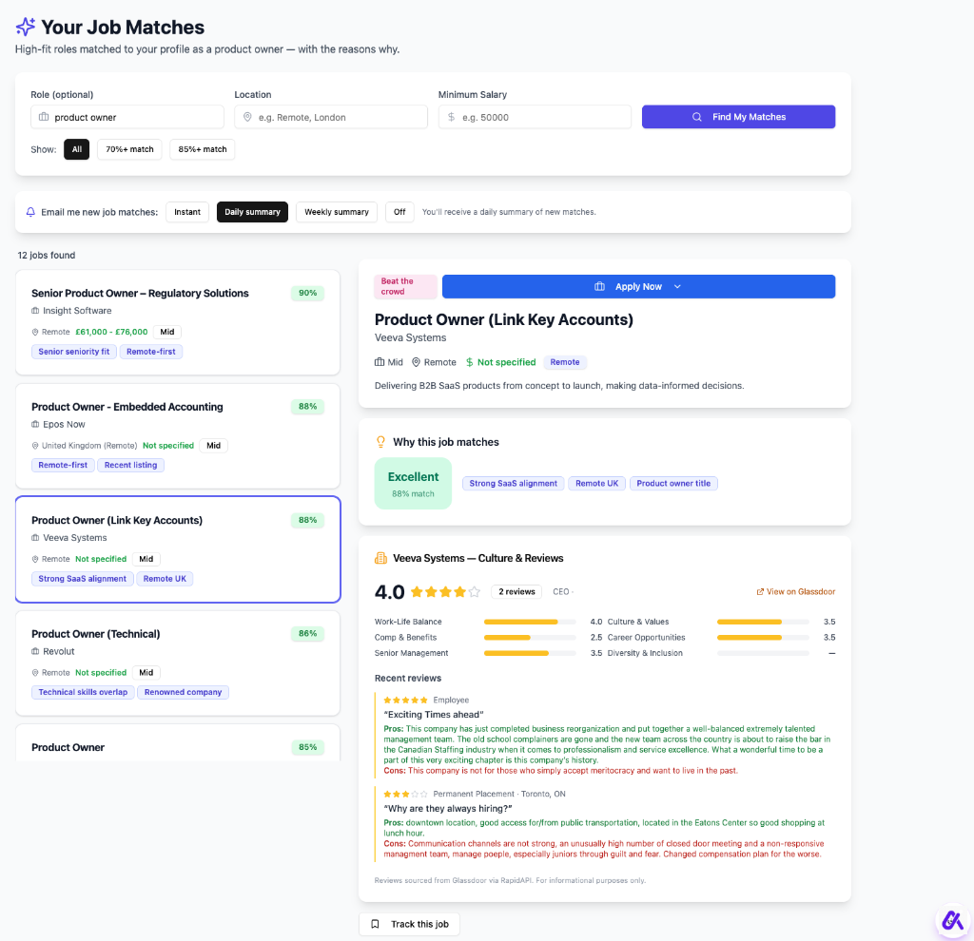Viewport: 974px width, 941px height.
Task: Click the Product owner title tag
Action: [x=673, y=483]
